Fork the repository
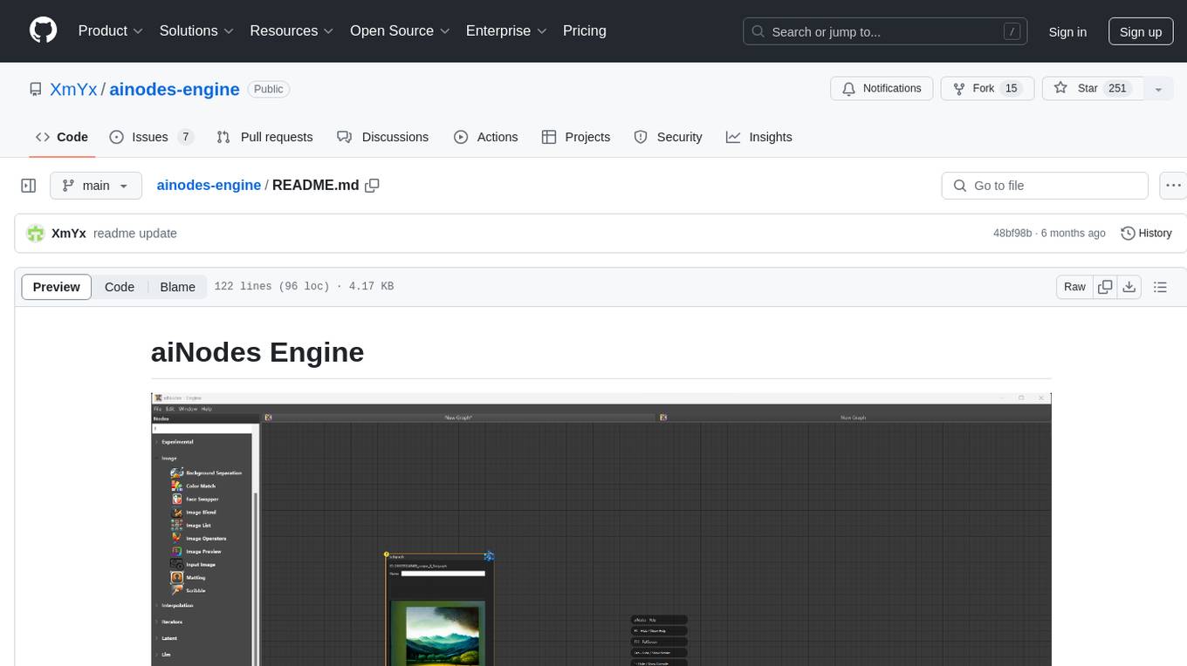The image size is (1187, 666). 987,88
